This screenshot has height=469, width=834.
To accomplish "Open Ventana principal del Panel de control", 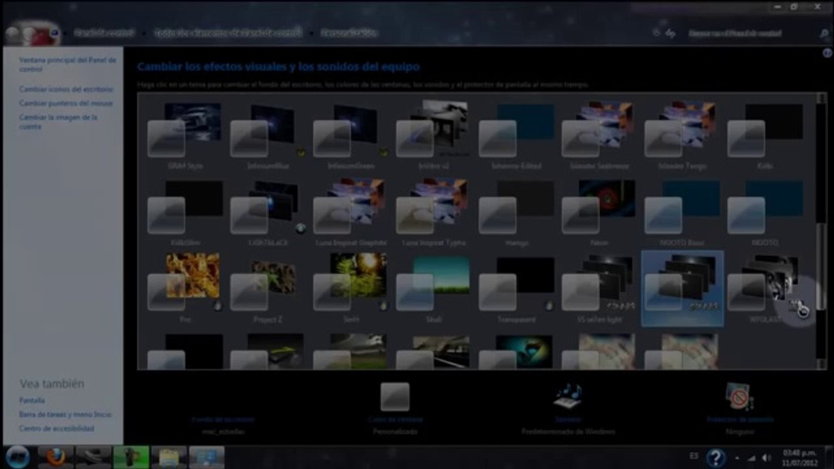I will pyautogui.click(x=68, y=64).
